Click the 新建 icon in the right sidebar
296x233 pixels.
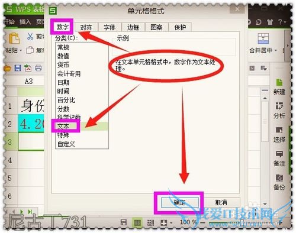tap(279, 83)
